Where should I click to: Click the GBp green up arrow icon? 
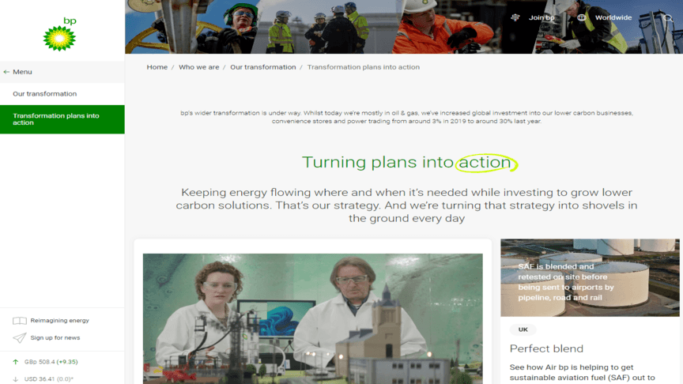[x=16, y=362]
